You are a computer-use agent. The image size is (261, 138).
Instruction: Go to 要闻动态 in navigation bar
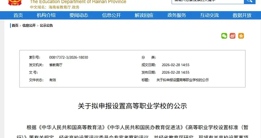pyautogui.click(x=79, y=15)
